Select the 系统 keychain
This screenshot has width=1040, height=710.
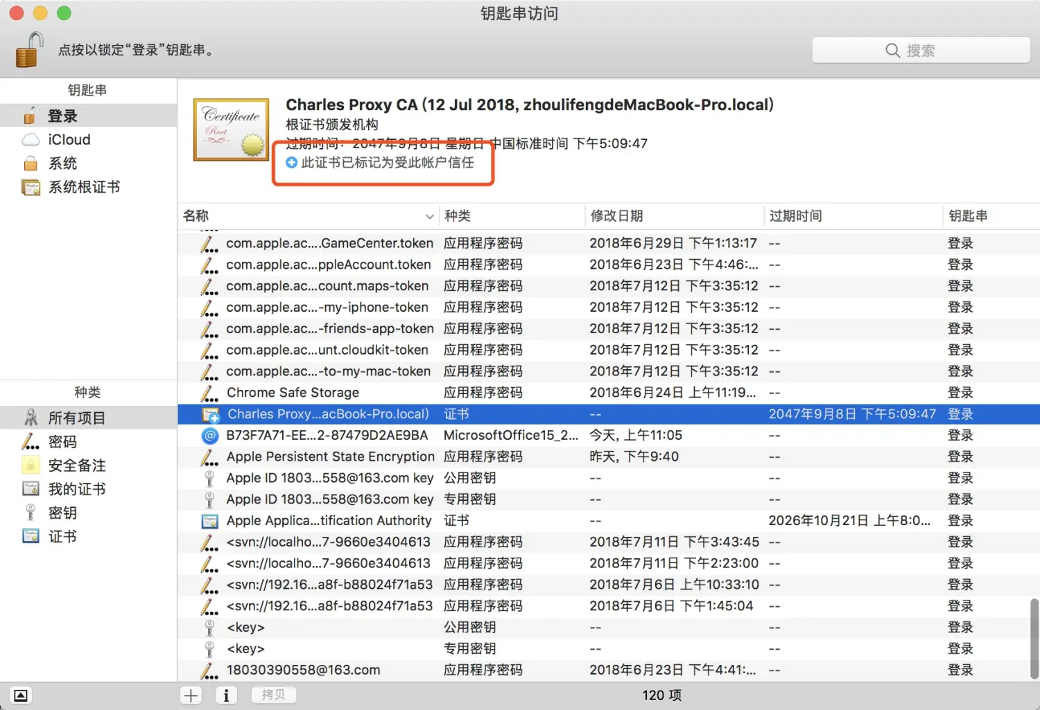tap(88, 163)
